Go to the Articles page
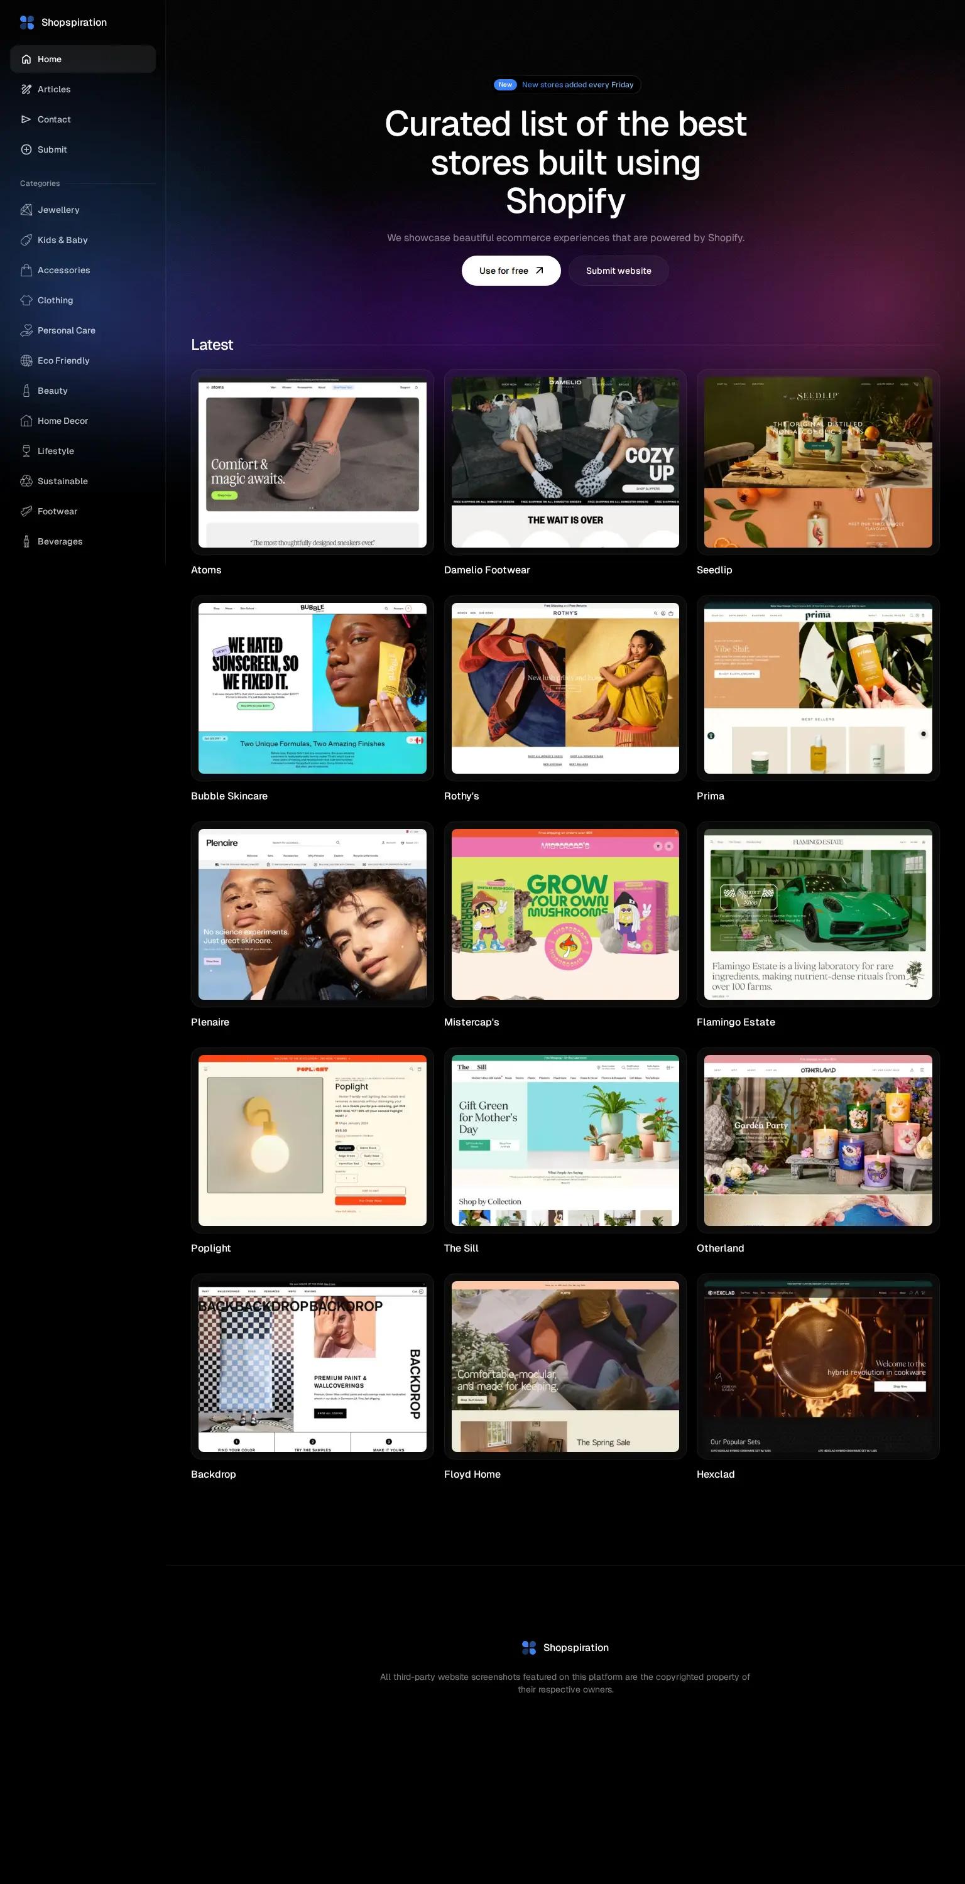 point(83,89)
